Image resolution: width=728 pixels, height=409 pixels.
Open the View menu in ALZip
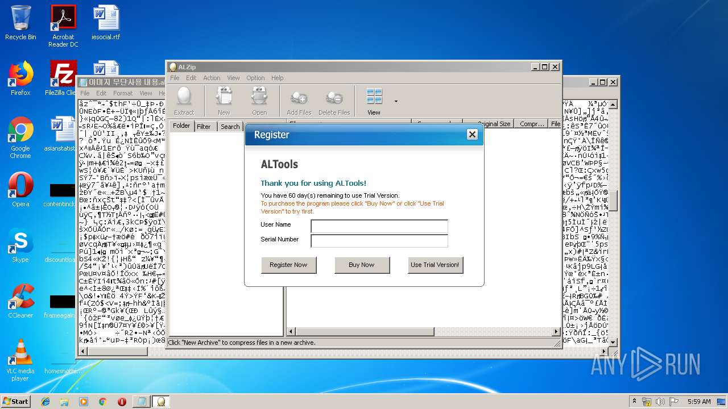click(x=233, y=78)
